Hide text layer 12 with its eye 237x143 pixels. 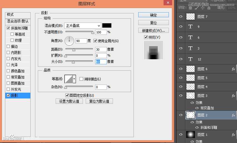(181, 59)
